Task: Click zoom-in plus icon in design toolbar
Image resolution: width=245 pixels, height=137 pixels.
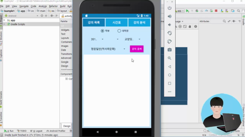Action: pyautogui.click(x=180, y=27)
